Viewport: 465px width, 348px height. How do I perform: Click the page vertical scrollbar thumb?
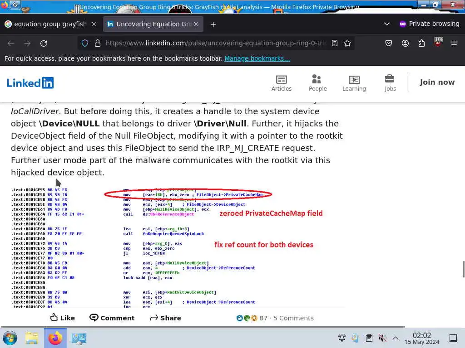(464, 269)
